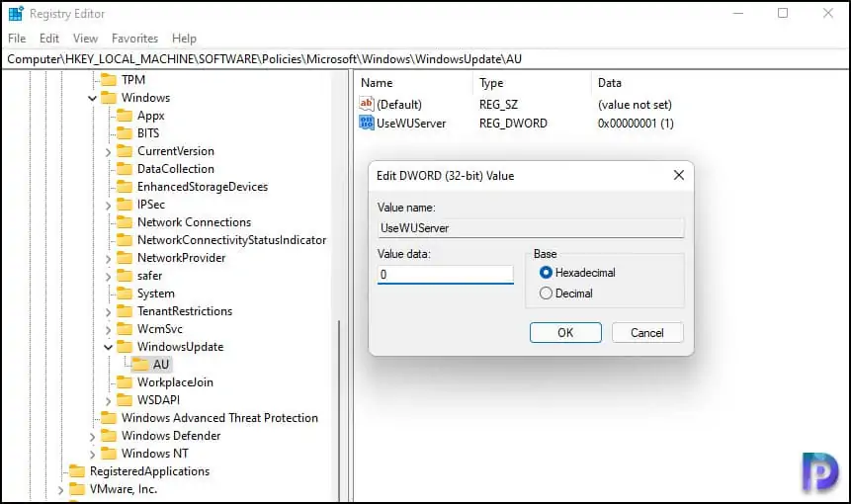Image resolution: width=851 pixels, height=504 pixels.
Task: Expand the CurrentVersion key
Action: coord(108,152)
